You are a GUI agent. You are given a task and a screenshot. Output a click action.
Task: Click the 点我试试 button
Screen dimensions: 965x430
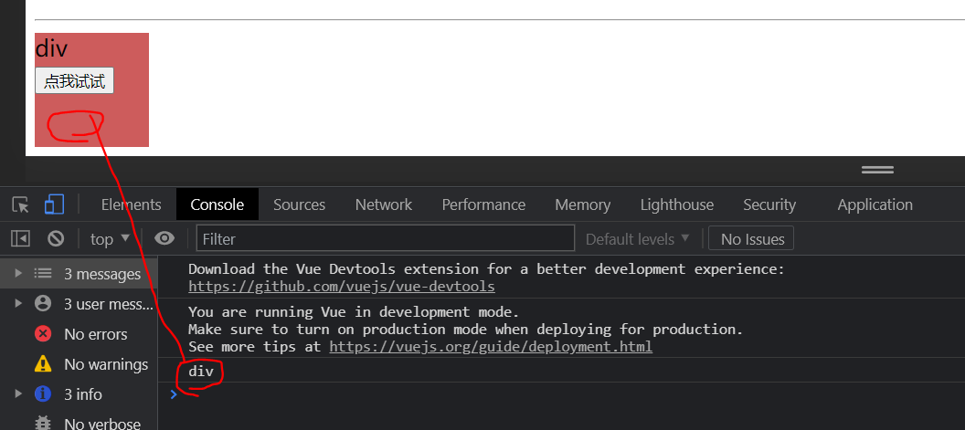pos(74,80)
